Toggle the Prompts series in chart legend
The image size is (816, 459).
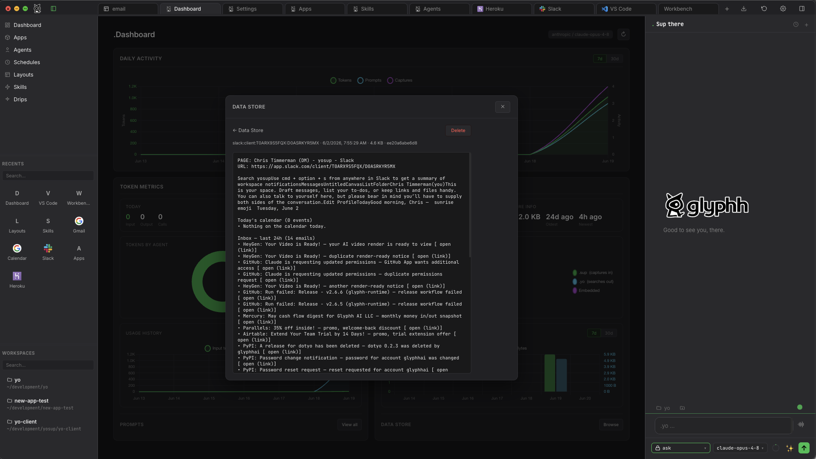tap(369, 80)
